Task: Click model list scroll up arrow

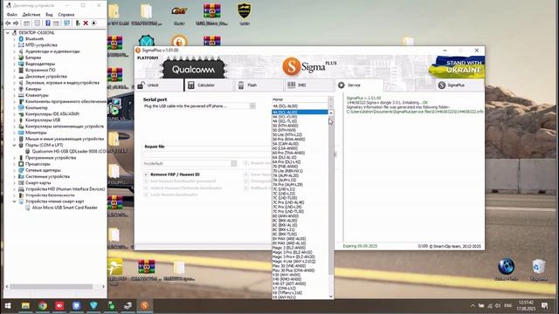Action: pyautogui.click(x=331, y=113)
